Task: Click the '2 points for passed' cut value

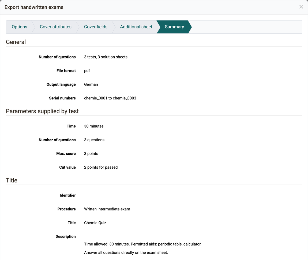Action: tap(101, 168)
